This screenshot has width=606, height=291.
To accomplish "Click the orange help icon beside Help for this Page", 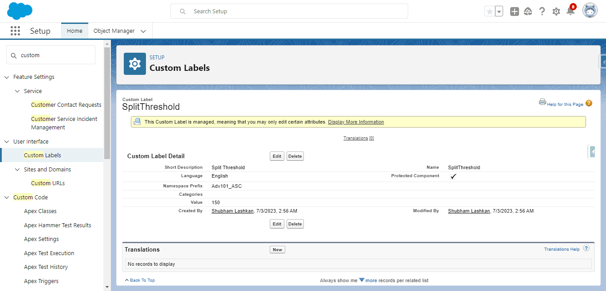I will [589, 103].
